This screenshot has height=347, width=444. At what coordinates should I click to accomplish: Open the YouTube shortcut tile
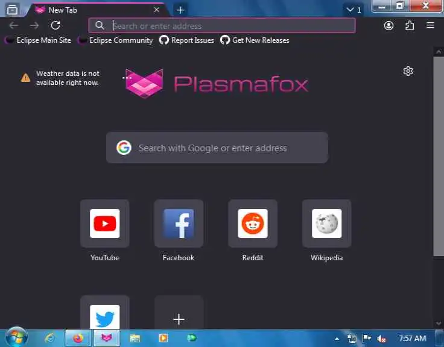coord(105,224)
